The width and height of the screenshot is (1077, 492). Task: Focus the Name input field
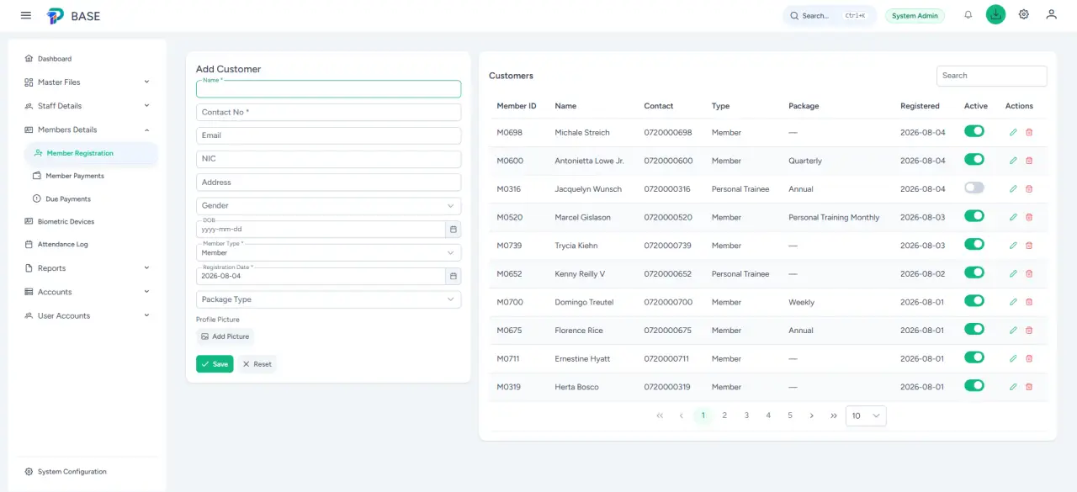(328, 89)
